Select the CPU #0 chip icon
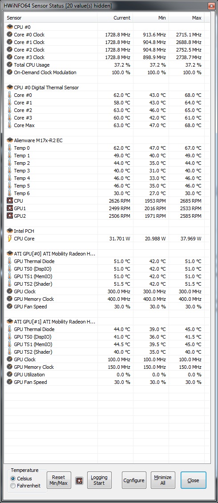 [x=9, y=27]
